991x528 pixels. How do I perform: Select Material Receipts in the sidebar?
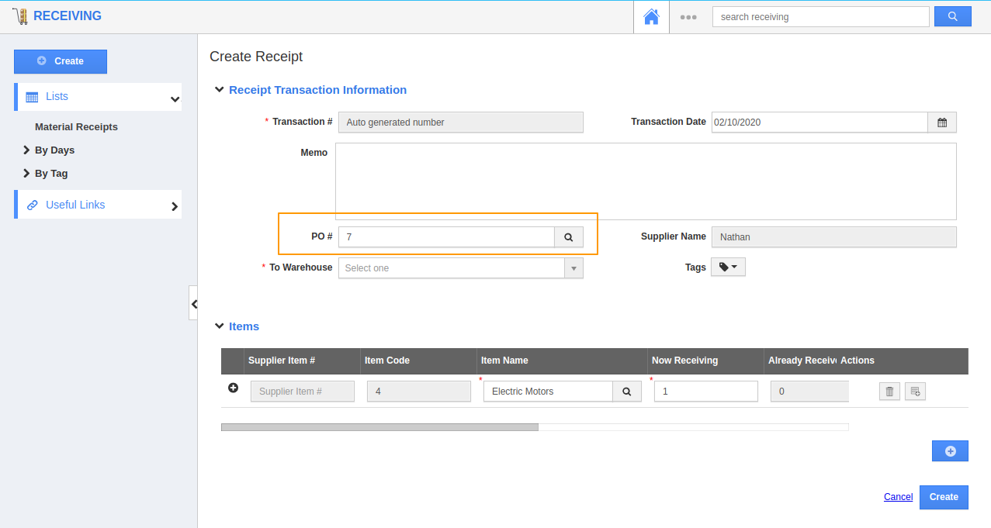(75, 126)
